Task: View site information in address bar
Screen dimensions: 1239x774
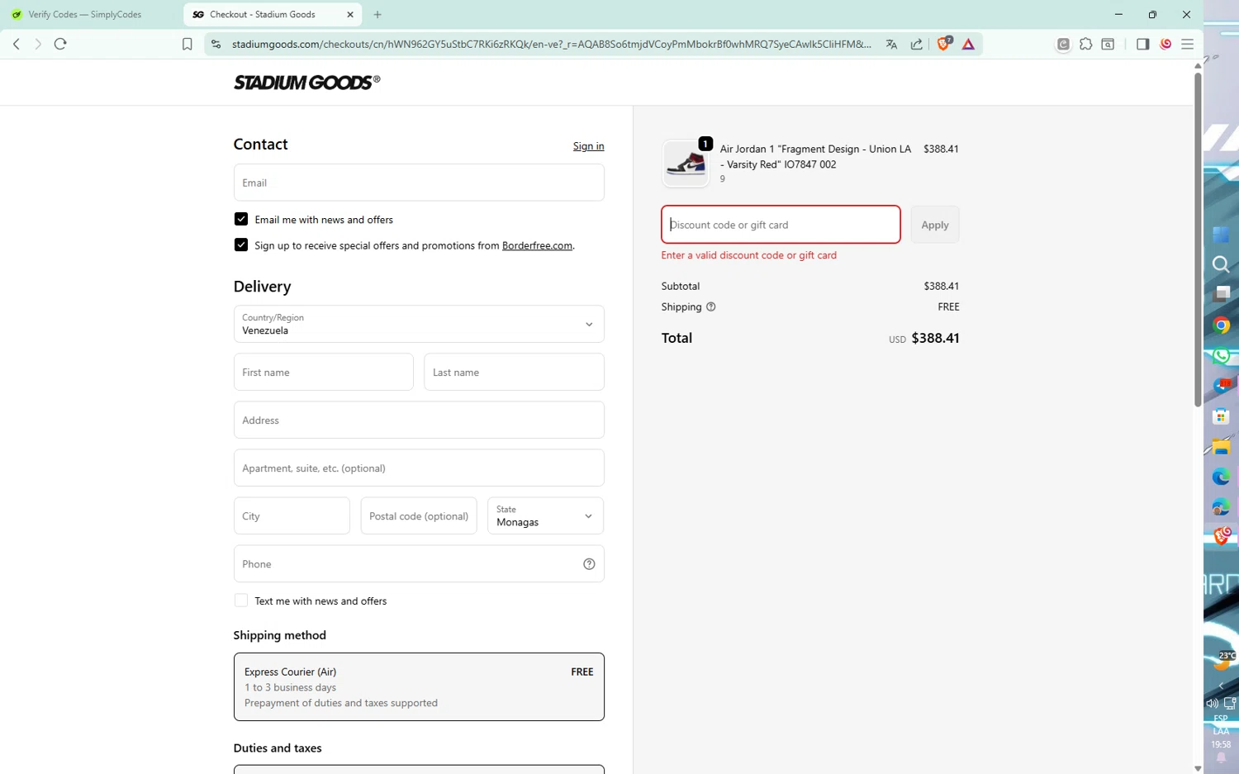Action: [216, 44]
